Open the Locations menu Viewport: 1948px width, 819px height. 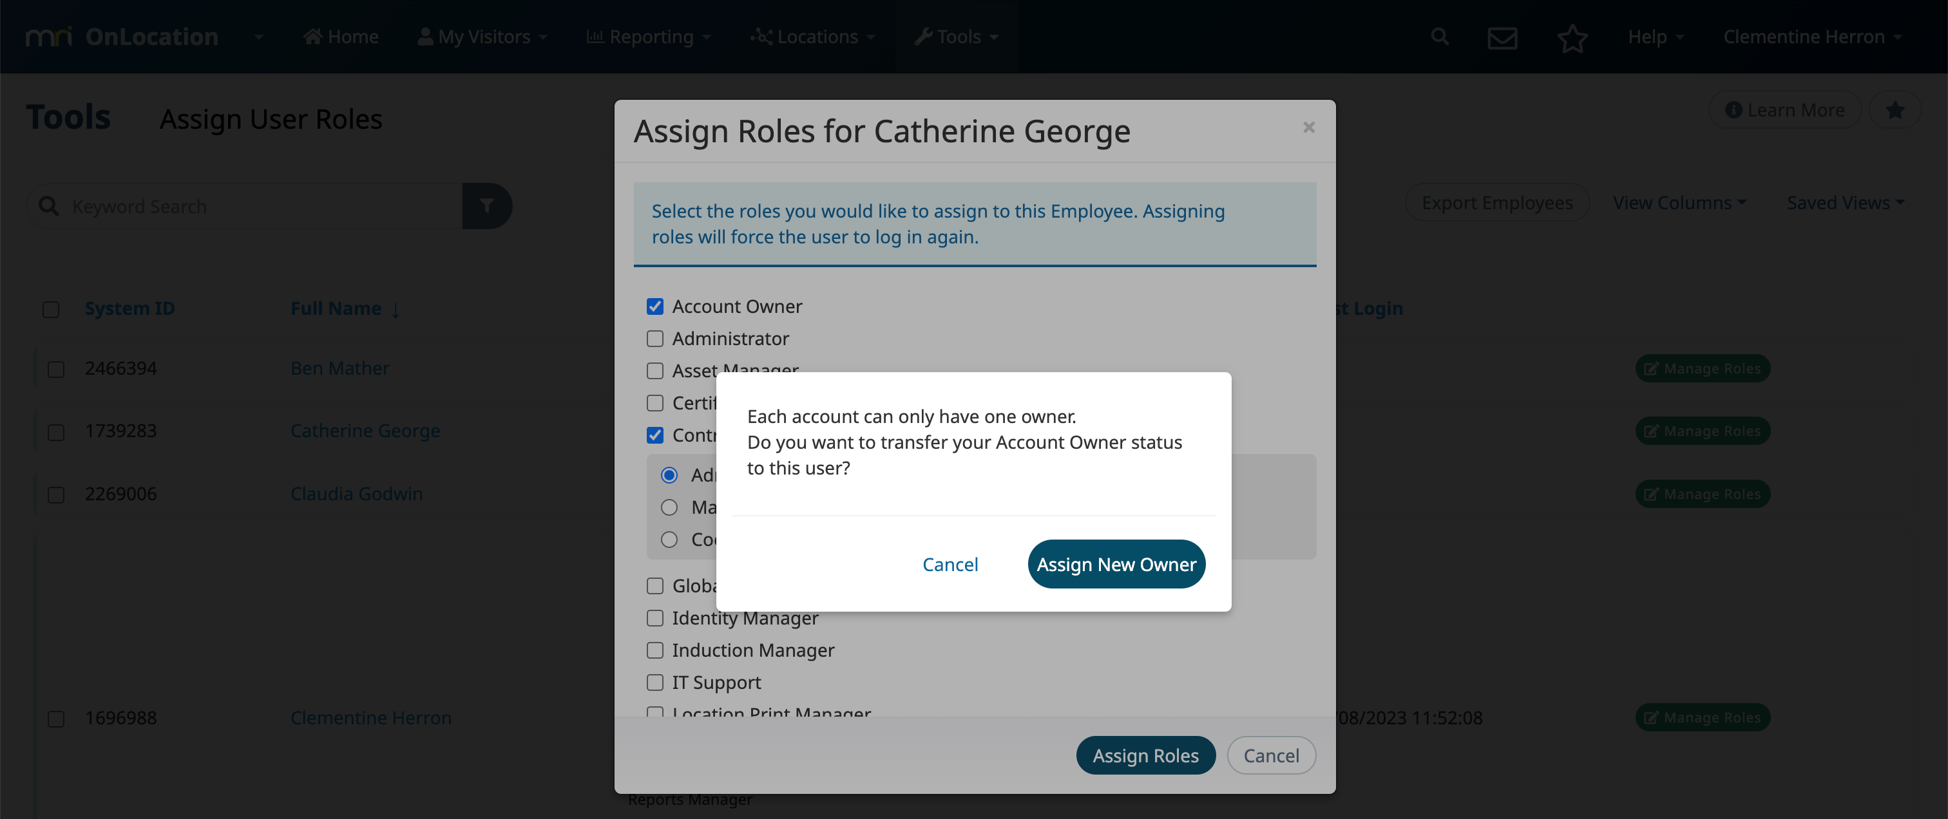click(813, 36)
